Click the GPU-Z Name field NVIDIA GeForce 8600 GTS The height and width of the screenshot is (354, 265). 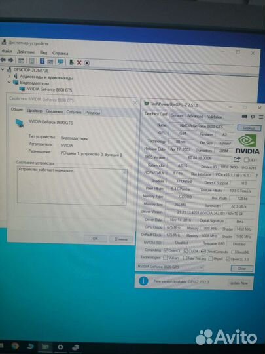202,127
